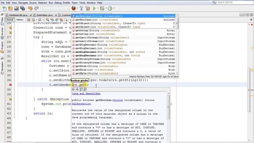
Task: Open Javadoc in external browser icon
Action: click(81, 89)
